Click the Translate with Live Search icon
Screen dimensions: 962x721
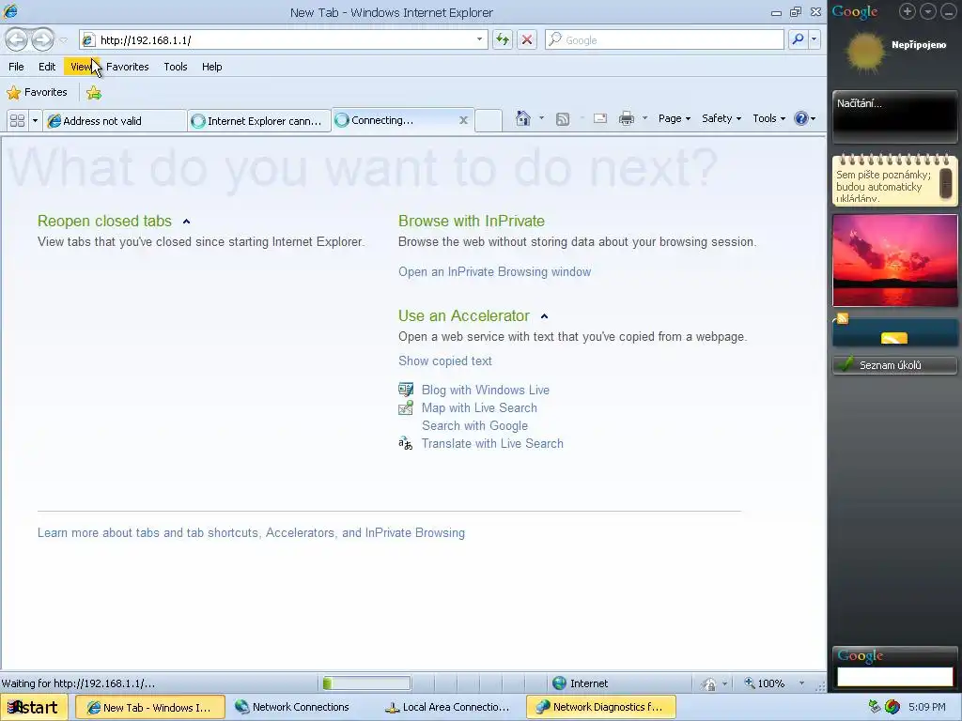coord(406,443)
